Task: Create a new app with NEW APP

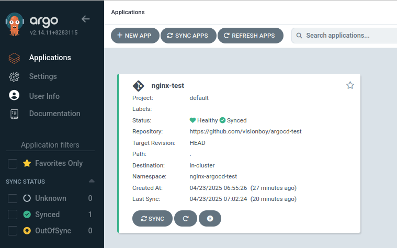Action: 135,36
